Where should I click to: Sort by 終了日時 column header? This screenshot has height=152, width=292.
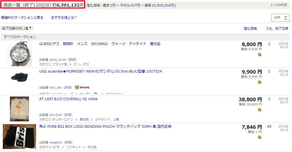(x=281, y=28)
